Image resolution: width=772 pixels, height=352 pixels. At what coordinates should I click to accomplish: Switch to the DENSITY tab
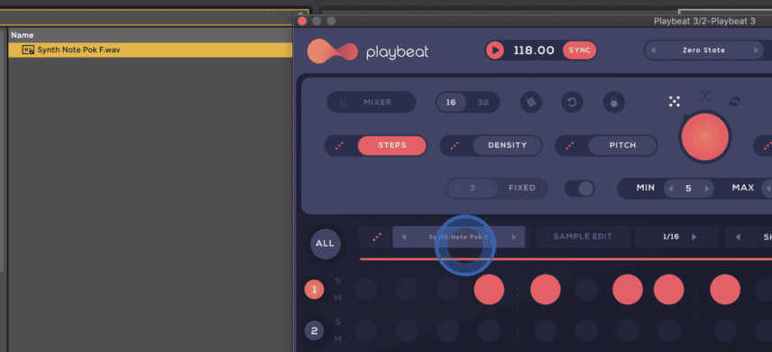(x=507, y=145)
